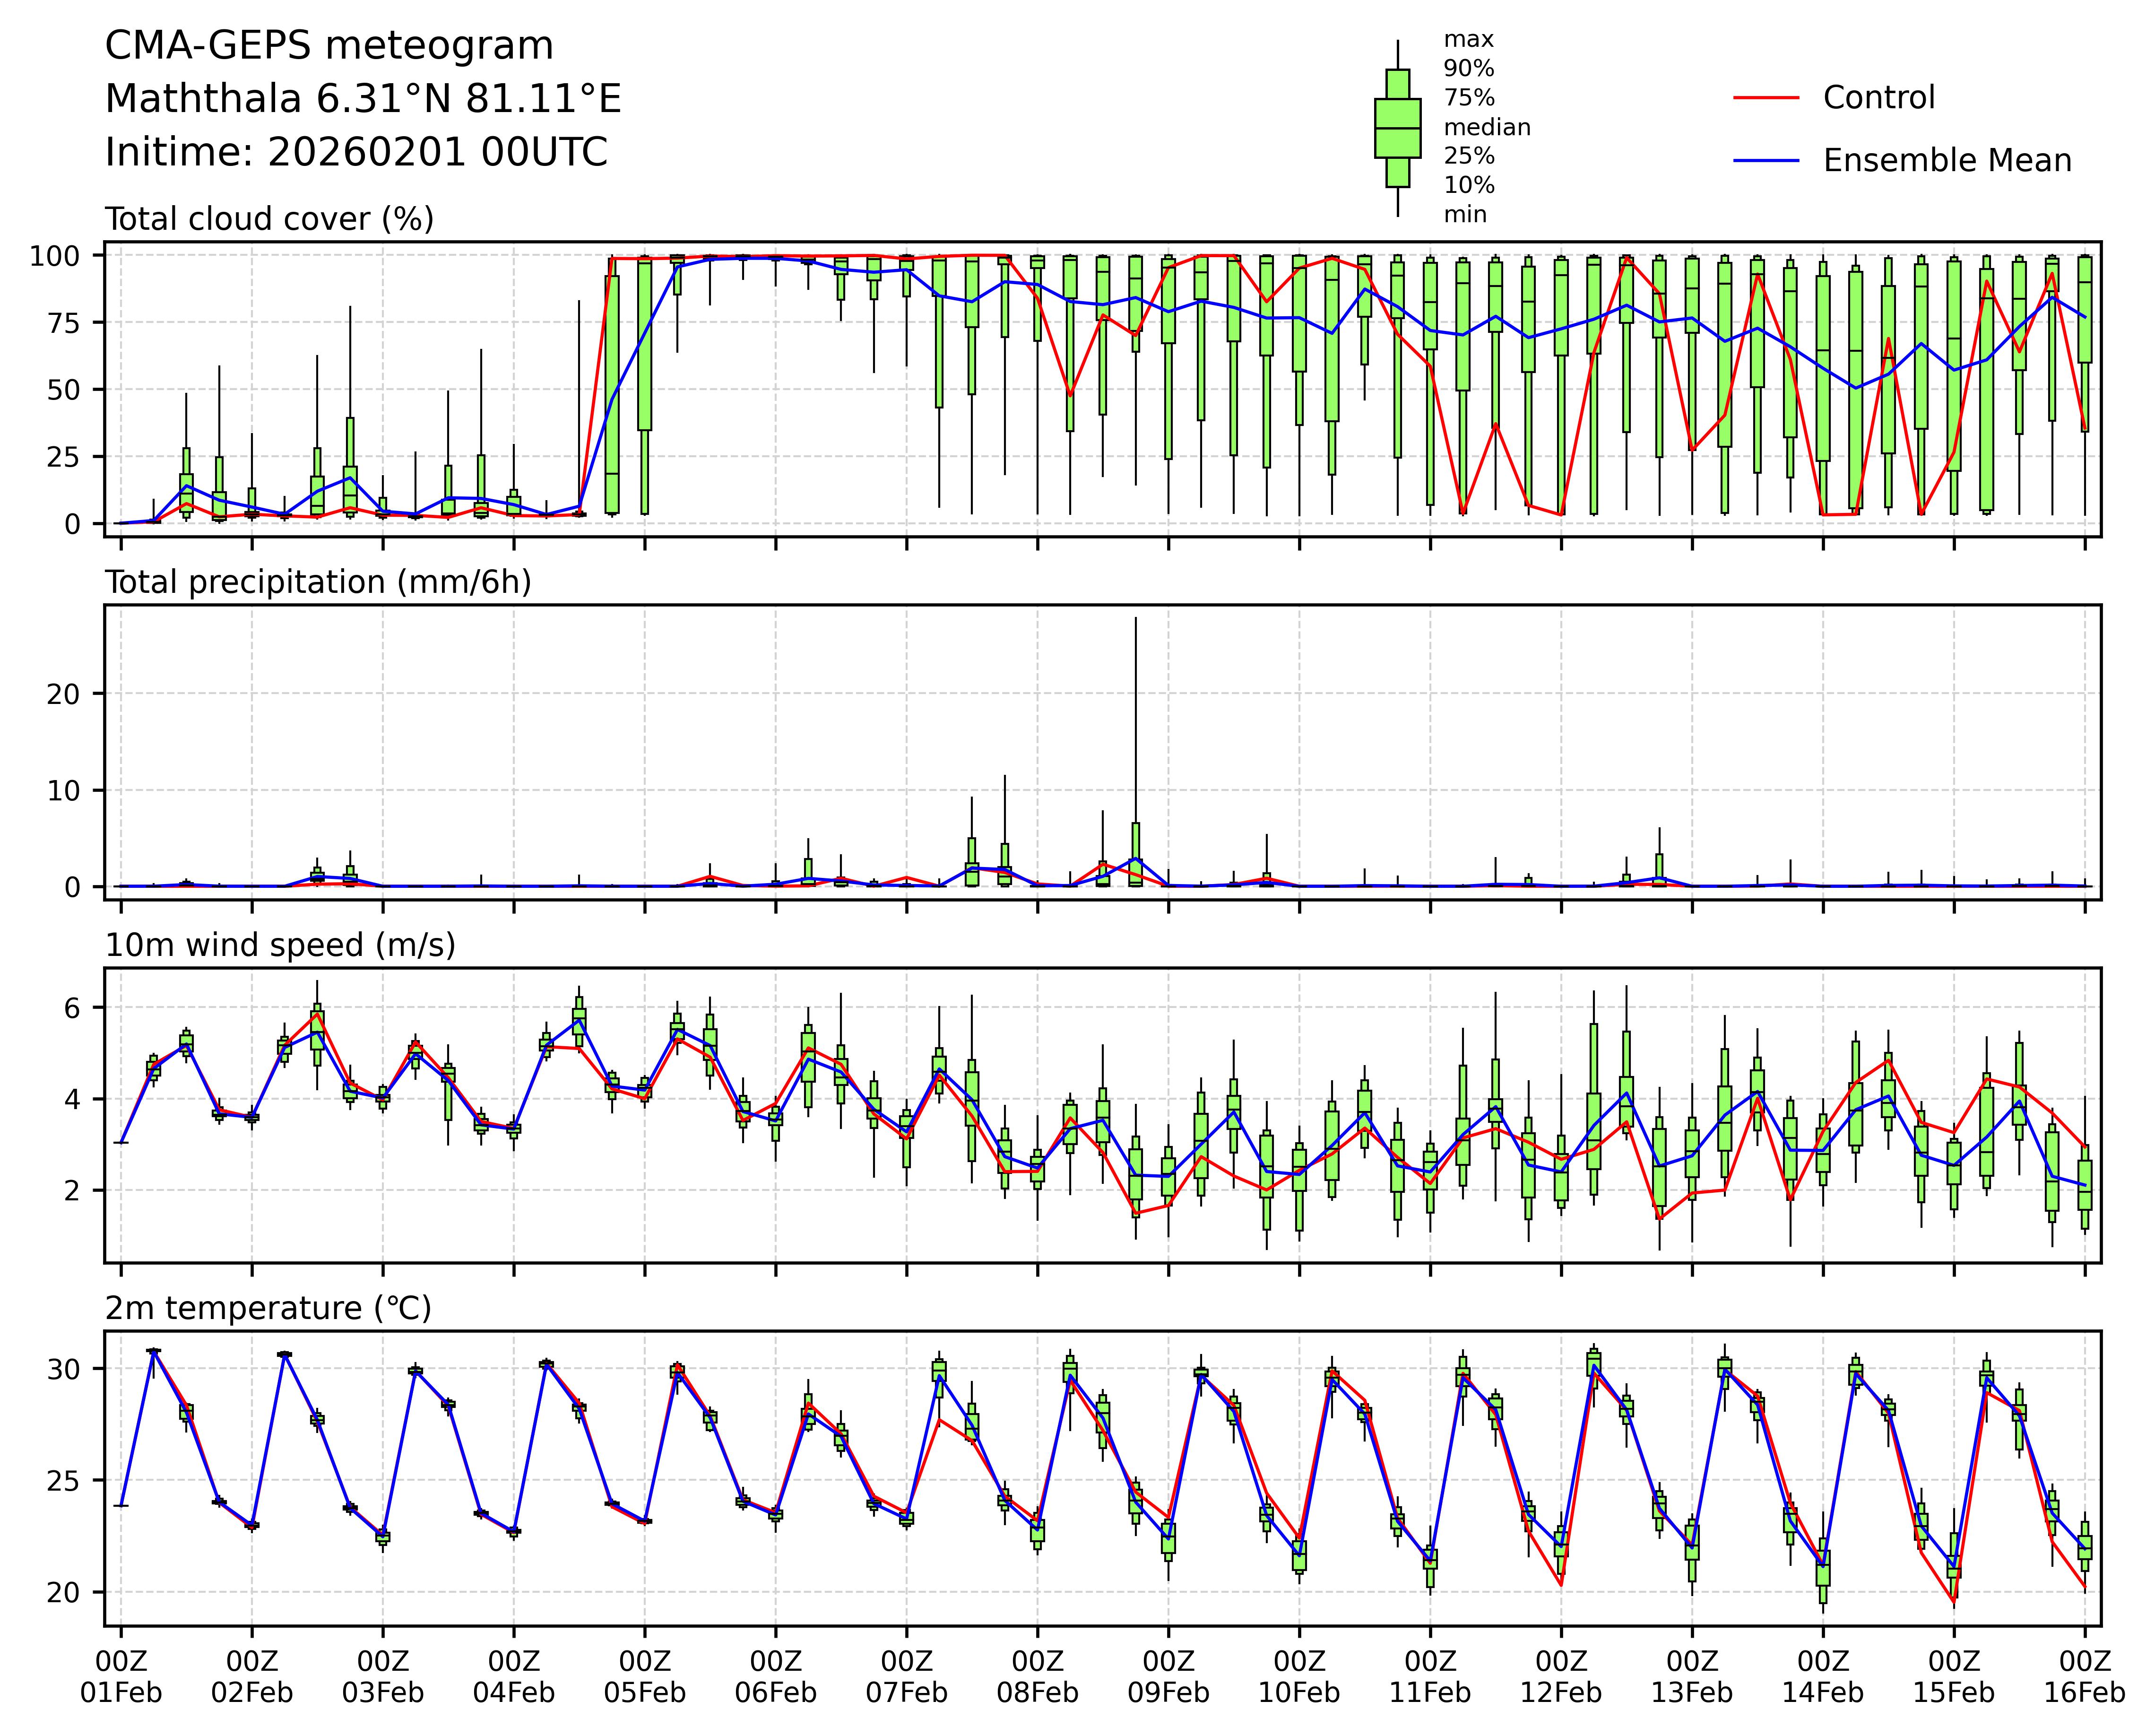Click the tallest precipitation whisker spike
This screenshot has height=1736, width=2155.
1135,720
